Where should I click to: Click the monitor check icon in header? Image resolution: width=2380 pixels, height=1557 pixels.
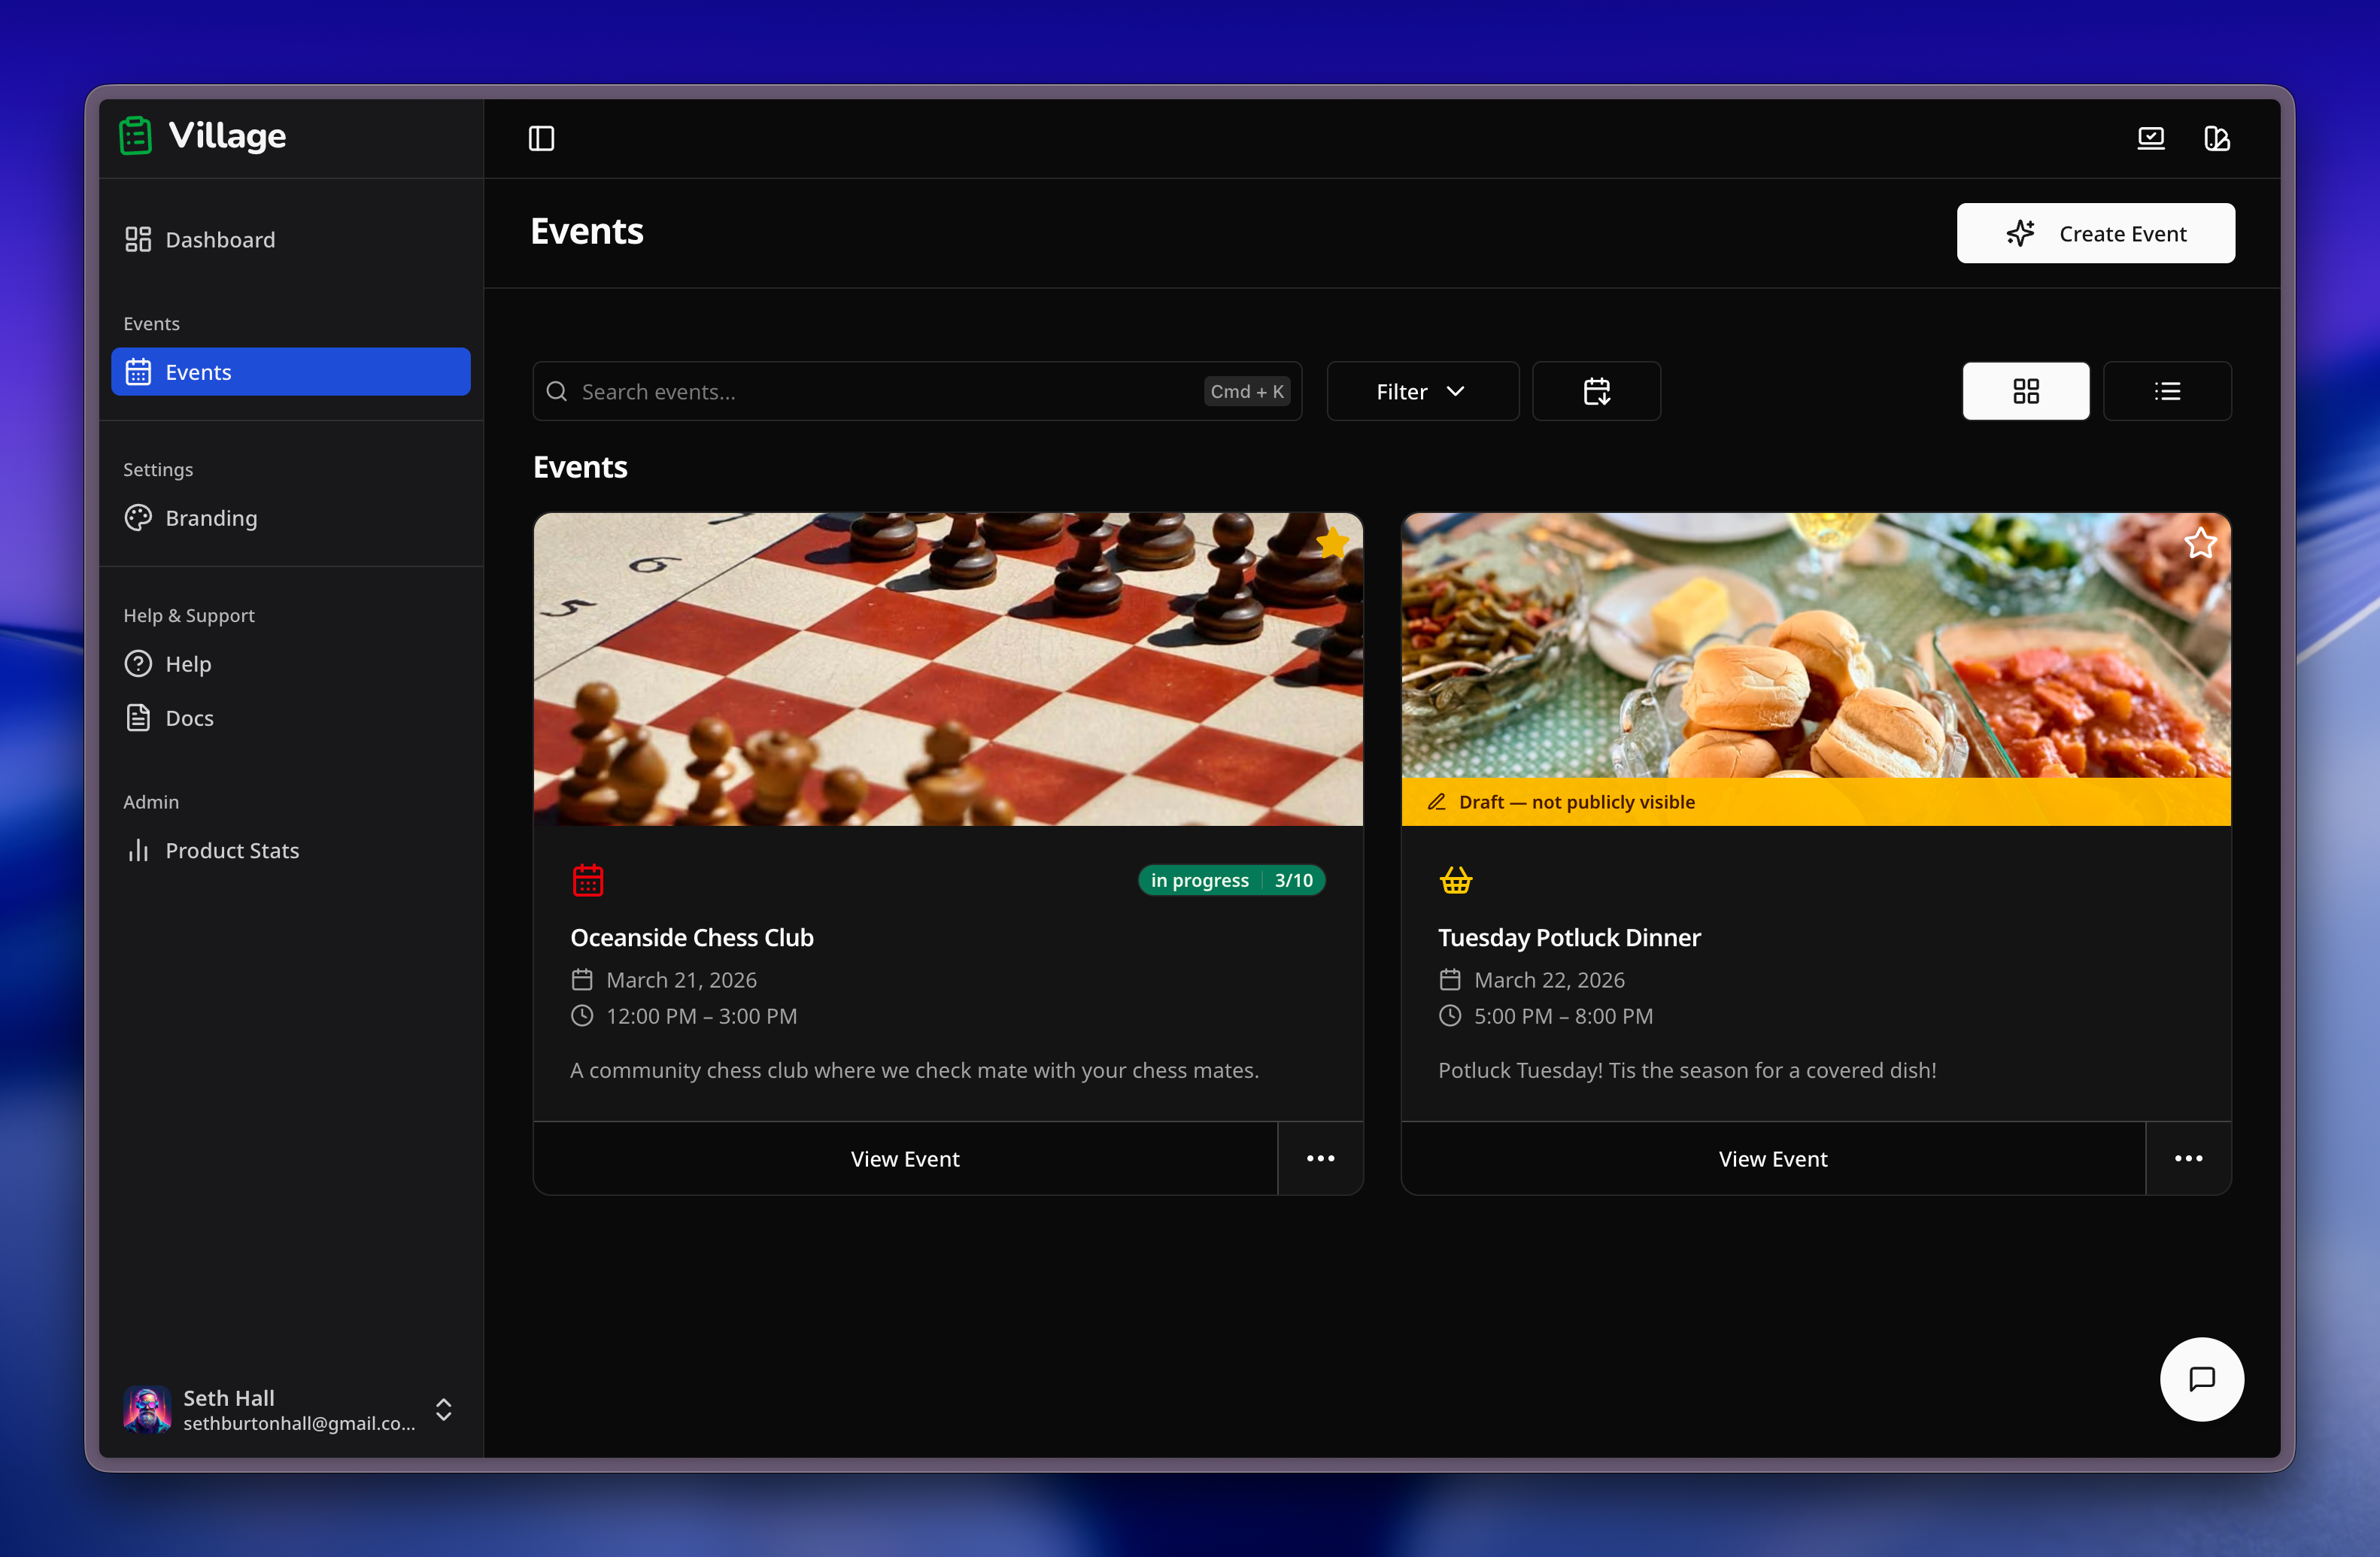coord(2150,138)
